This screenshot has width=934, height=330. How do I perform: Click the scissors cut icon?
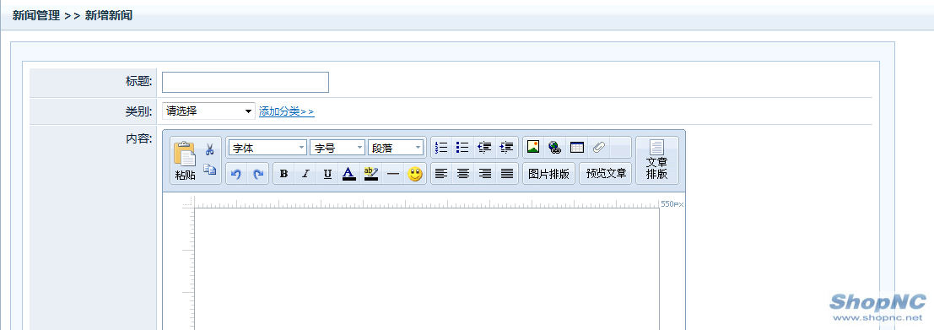pos(210,149)
